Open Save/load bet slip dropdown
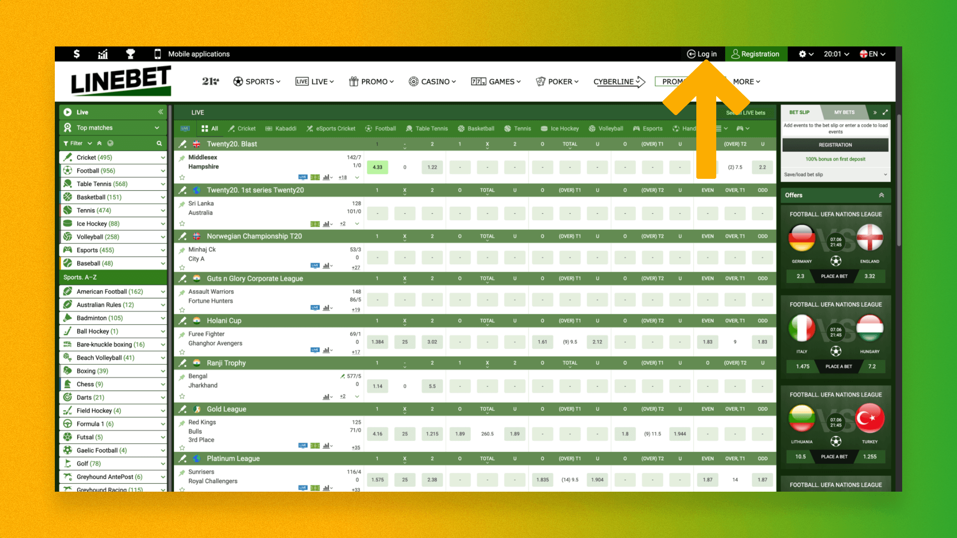The image size is (957, 538). 835,174
